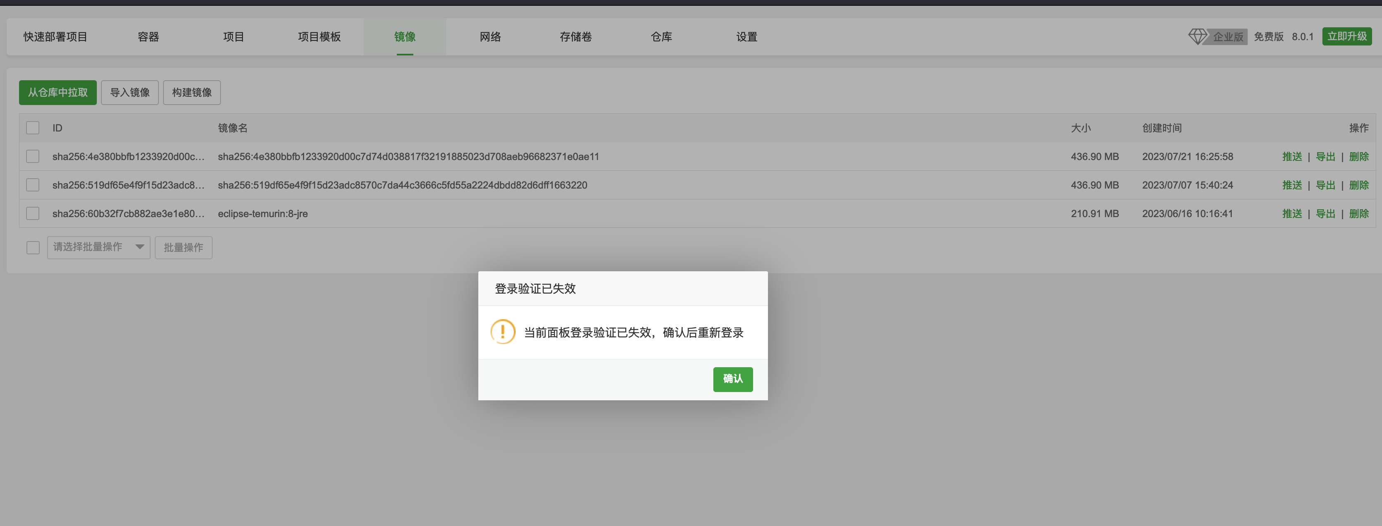Click 导出 for sha256:519df65e image
The height and width of the screenshot is (526, 1382).
(1325, 185)
